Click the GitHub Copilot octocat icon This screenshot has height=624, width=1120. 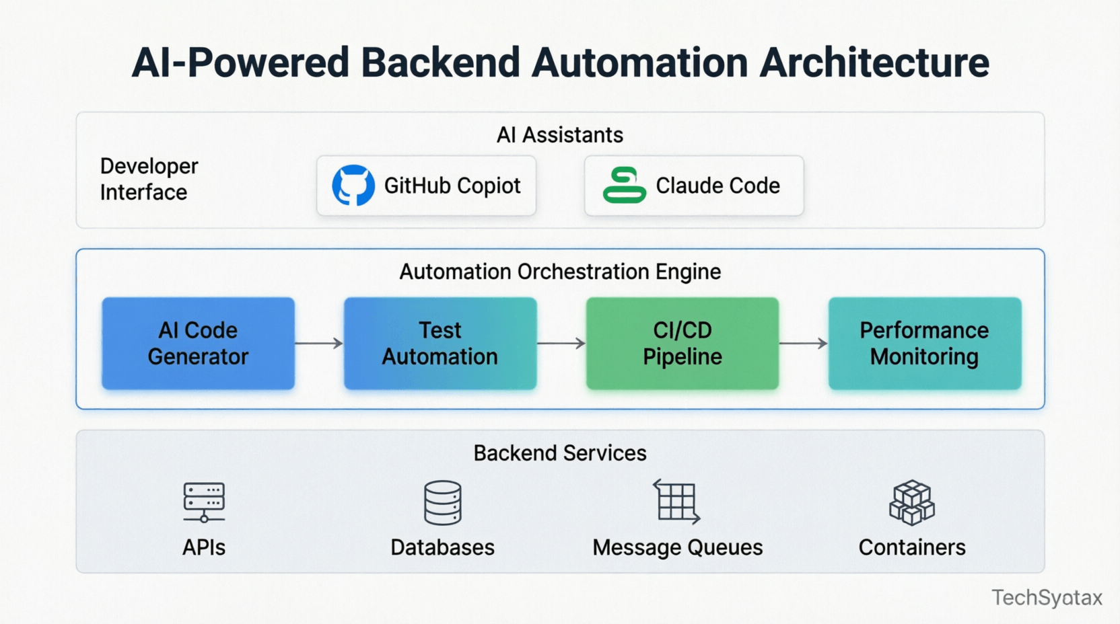tap(353, 186)
